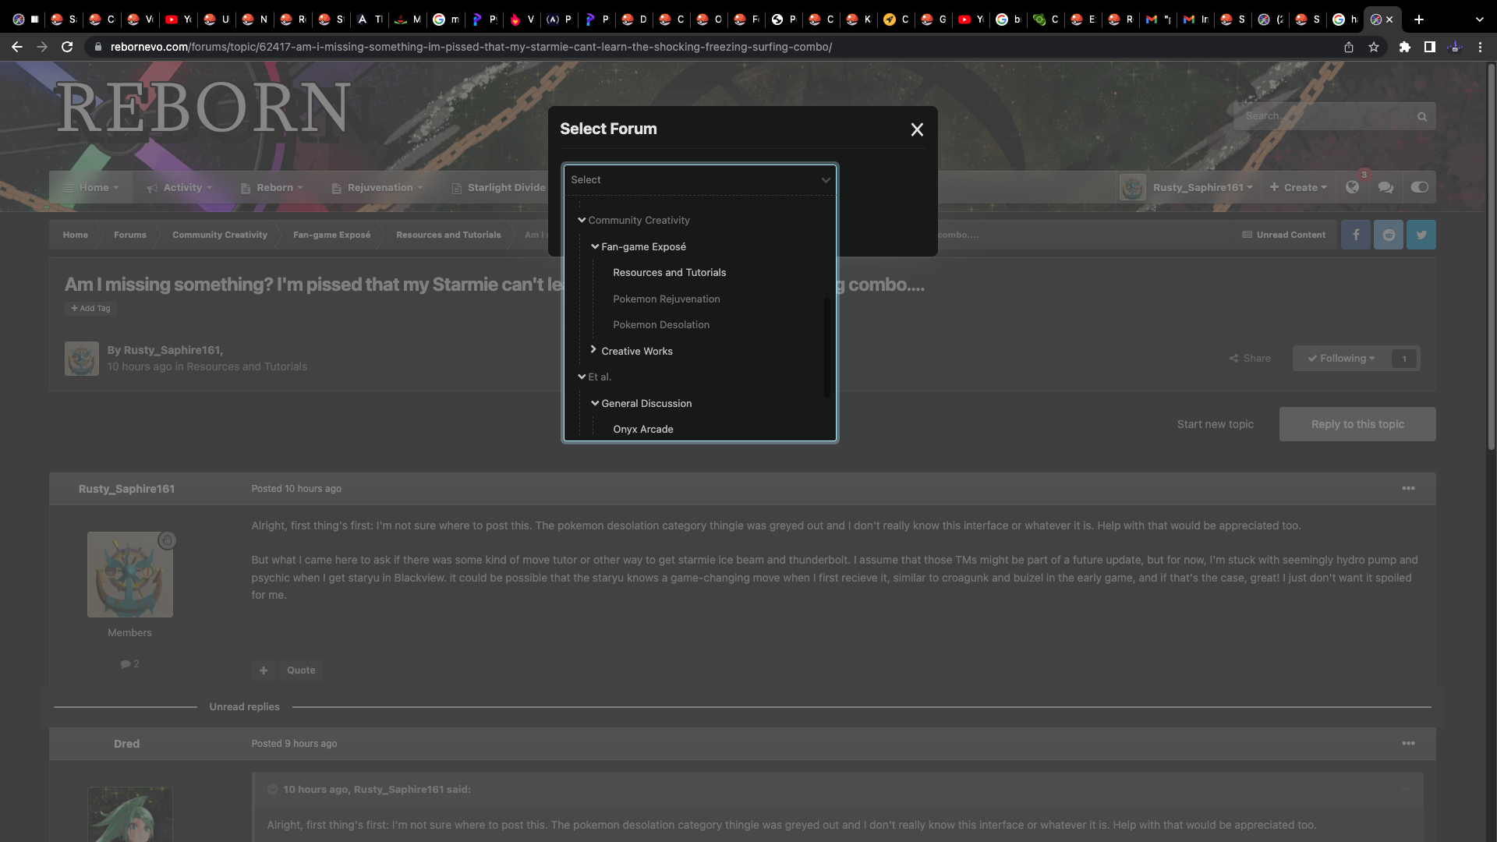Toggle the browser side panel
This screenshot has width=1497, height=842.
1429,47
